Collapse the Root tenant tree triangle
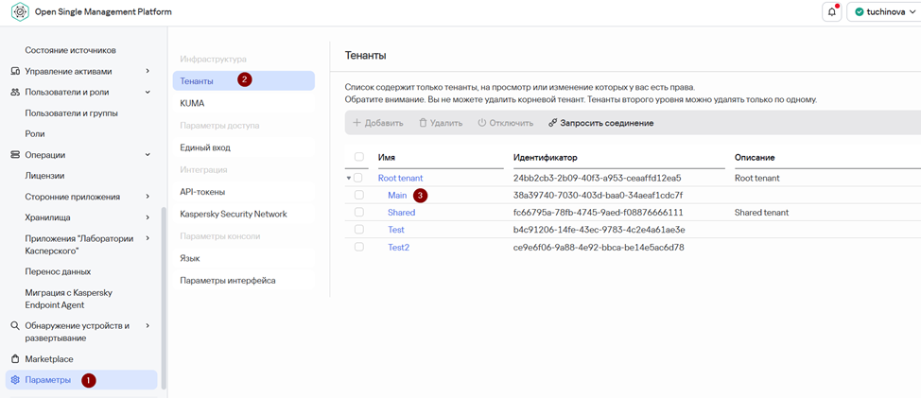 [x=348, y=178]
